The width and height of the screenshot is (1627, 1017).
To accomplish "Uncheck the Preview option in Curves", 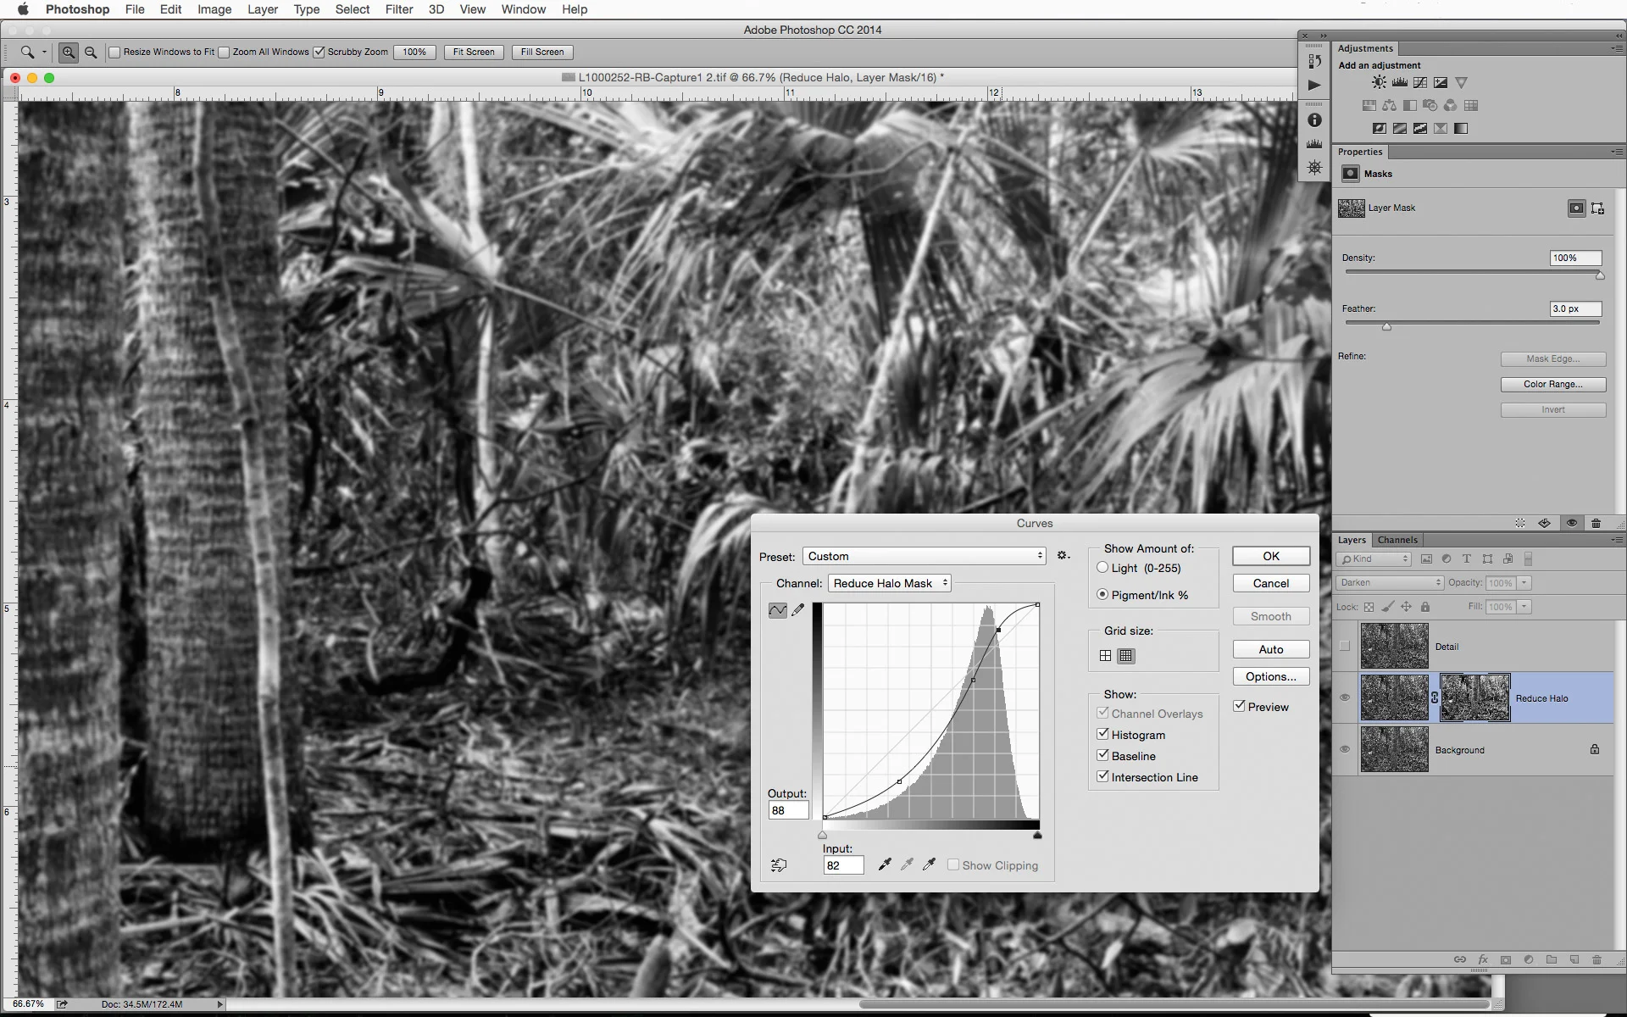I will click(x=1240, y=706).
